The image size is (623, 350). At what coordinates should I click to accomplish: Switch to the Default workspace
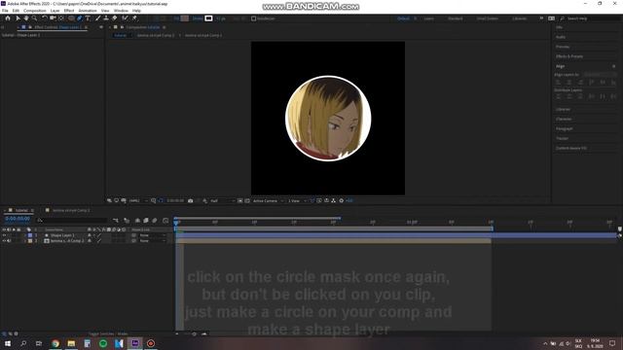coord(403,18)
